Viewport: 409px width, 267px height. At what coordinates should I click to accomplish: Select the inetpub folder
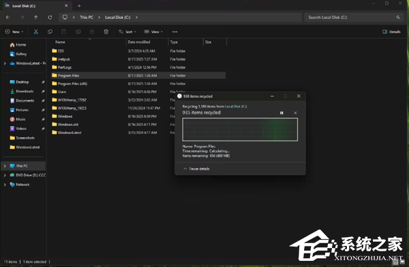(x=138, y=59)
